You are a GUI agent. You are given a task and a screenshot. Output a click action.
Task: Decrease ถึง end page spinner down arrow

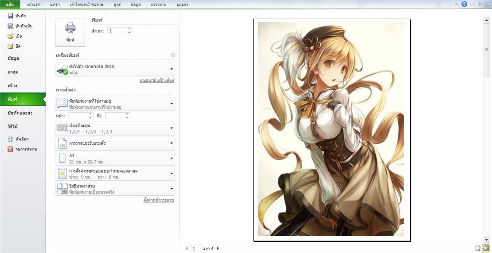[127, 117]
